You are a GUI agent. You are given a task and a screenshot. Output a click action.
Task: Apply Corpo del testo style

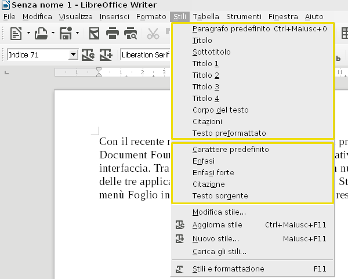(x=252, y=110)
